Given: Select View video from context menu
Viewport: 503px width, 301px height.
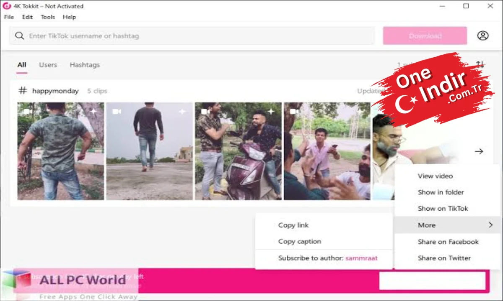Looking at the screenshot, I should tap(448, 176).
